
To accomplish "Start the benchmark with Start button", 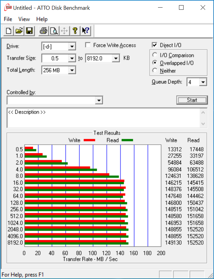I will 192,100.
